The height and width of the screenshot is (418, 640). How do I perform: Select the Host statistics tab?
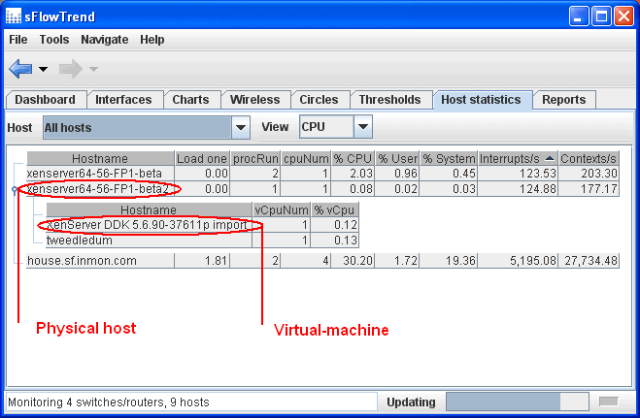click(x=481, y=100)
